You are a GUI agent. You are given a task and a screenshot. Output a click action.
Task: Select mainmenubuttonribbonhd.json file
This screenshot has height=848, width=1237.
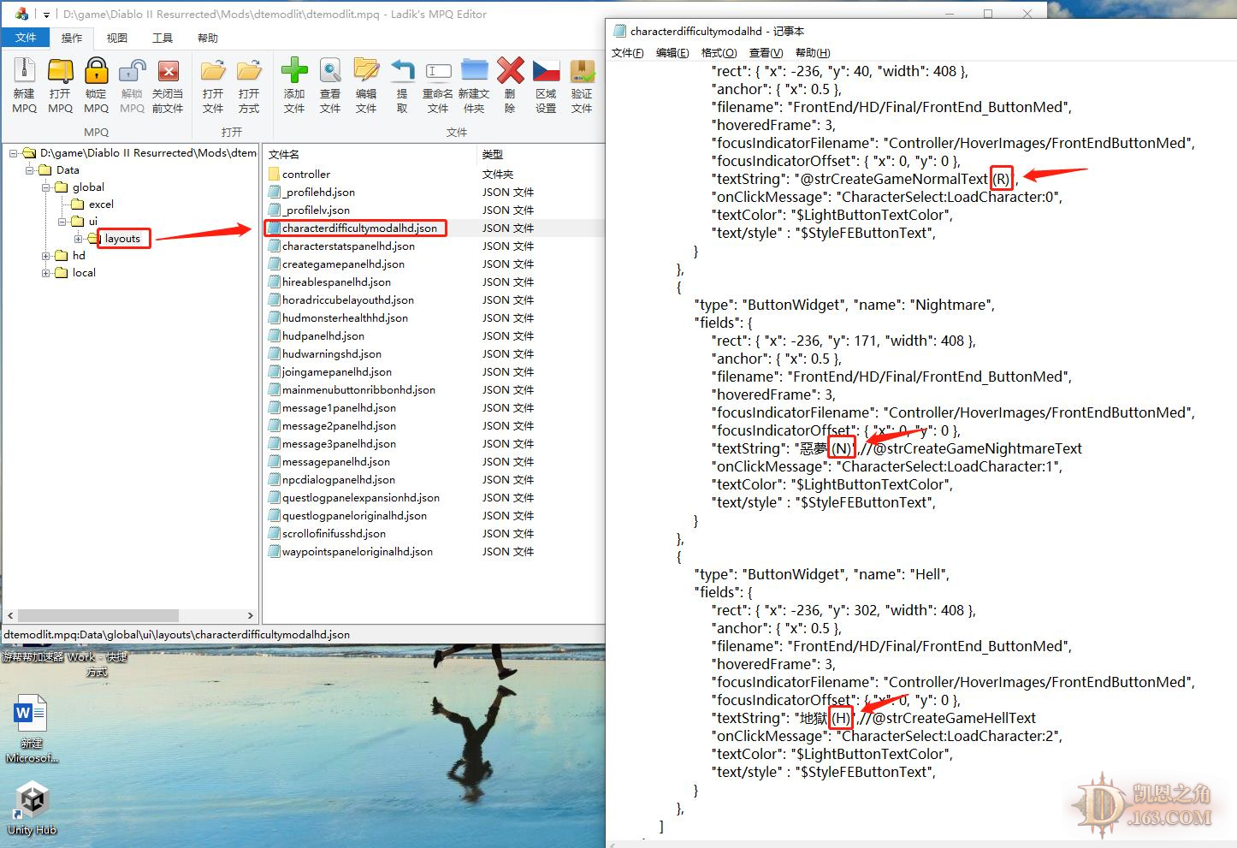[x=358, y=390]
